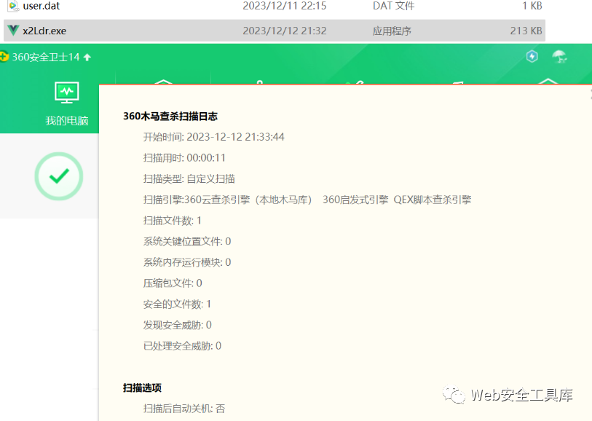Viewport: 592px width, 421px height.
Task: Click the 213 KB file size cell
Action: point(526,31)
